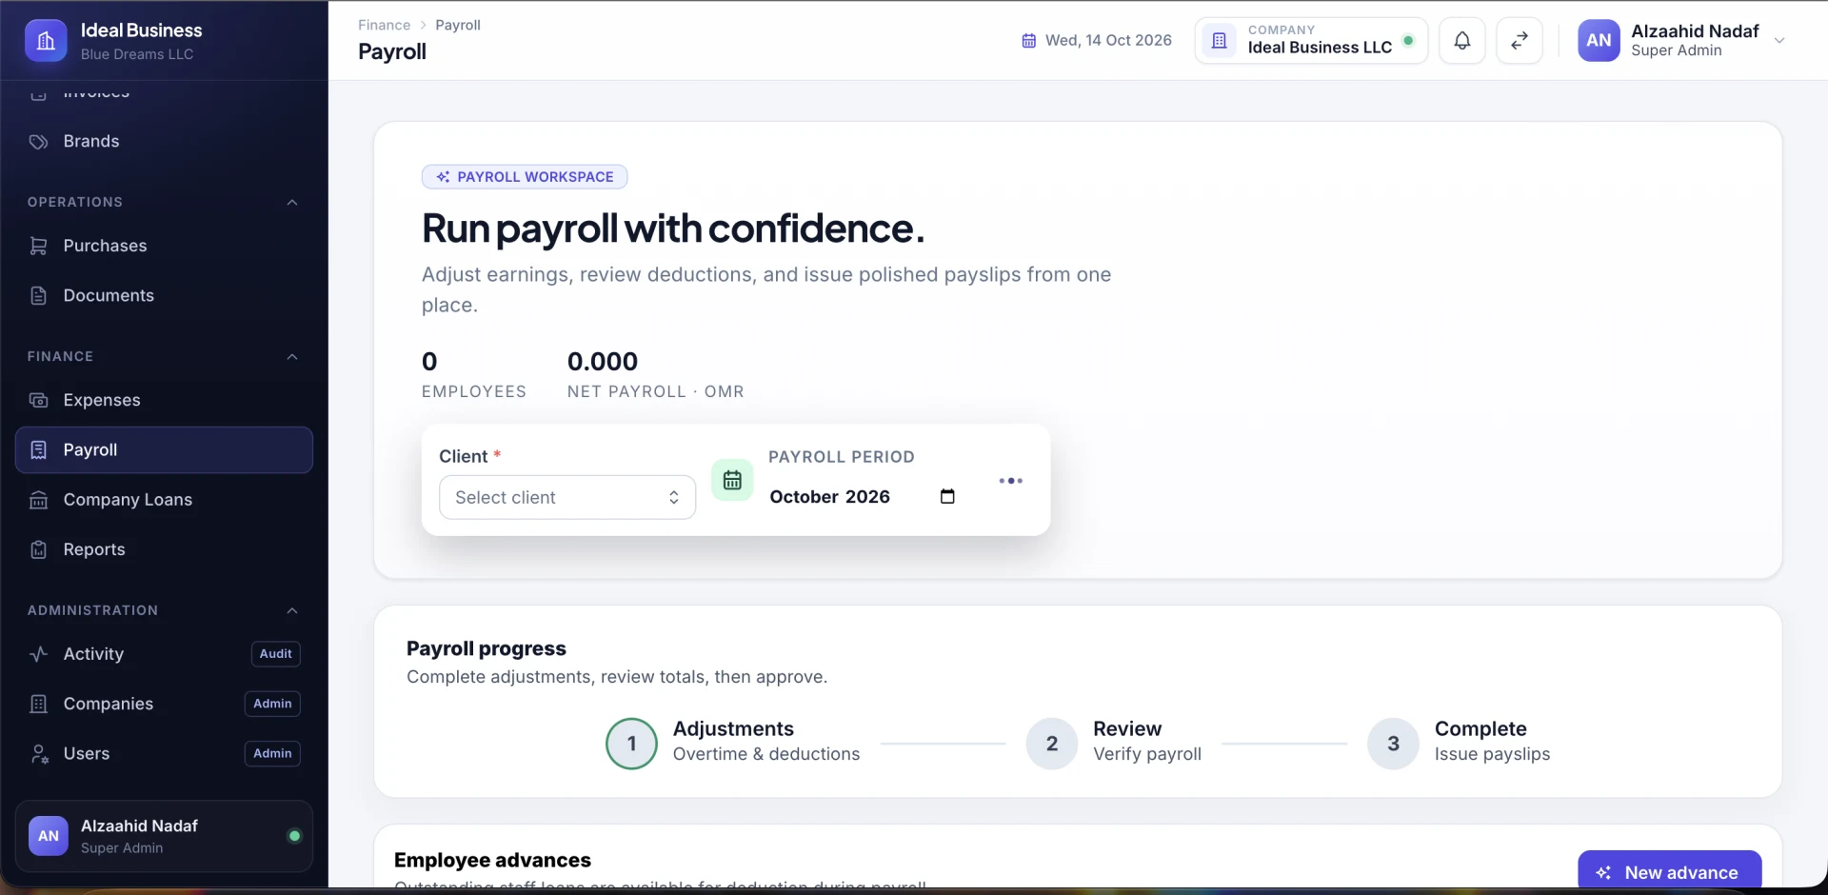1828x895 pixels.
Task: Go to Company Loans page
Action: click(x=164, y=500)
